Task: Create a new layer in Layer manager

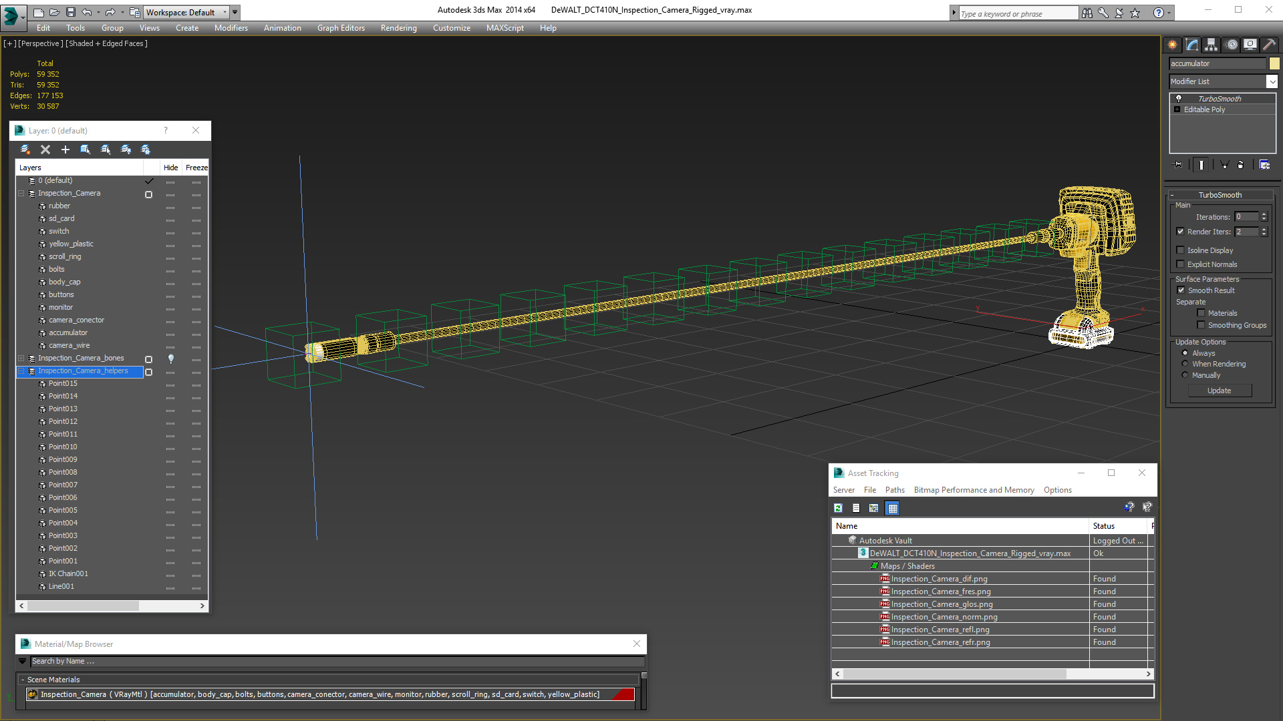Action: coord(25,150)
